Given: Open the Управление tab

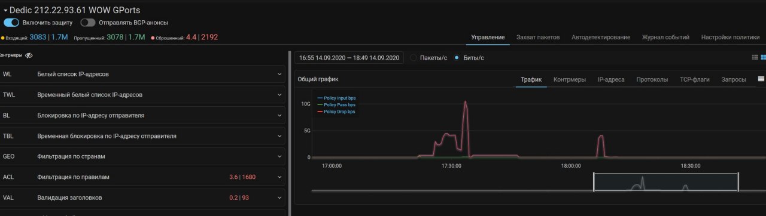Looking at the screenshot, I should point(488,37).
